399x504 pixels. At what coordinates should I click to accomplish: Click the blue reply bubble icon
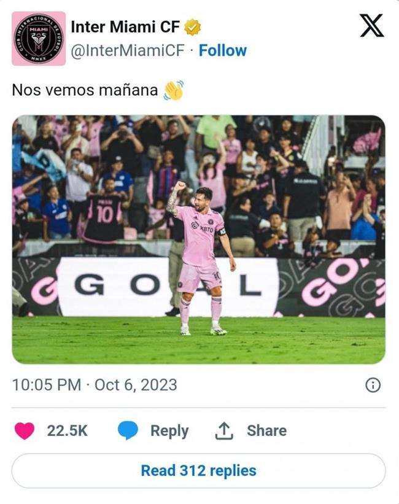point(128,431)
